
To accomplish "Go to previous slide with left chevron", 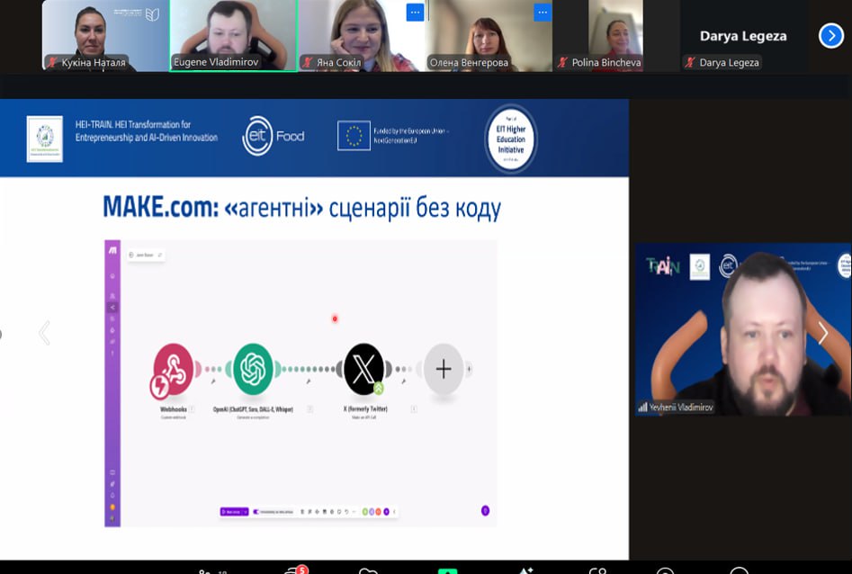I will [45, 333].
